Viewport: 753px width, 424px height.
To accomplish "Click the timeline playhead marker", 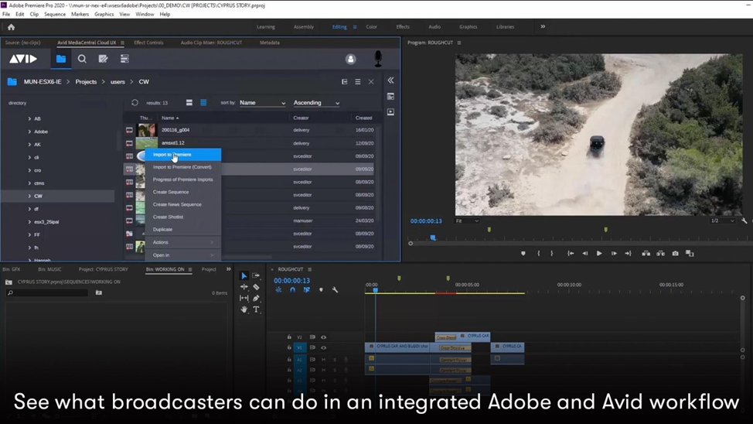I will [x=375, y=290].
